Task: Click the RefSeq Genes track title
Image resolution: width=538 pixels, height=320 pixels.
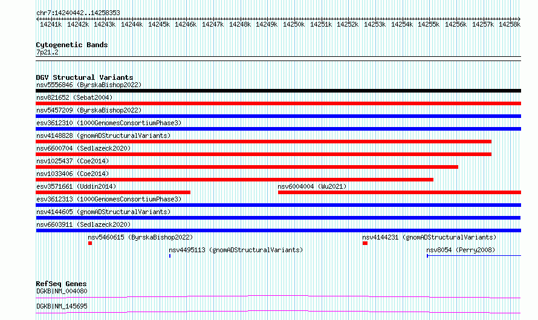Action: coord(61,284)
